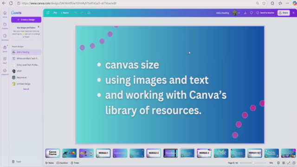
Task: Click the Add a heading title field
Action: pyautogui.click(x=223, y=13)
